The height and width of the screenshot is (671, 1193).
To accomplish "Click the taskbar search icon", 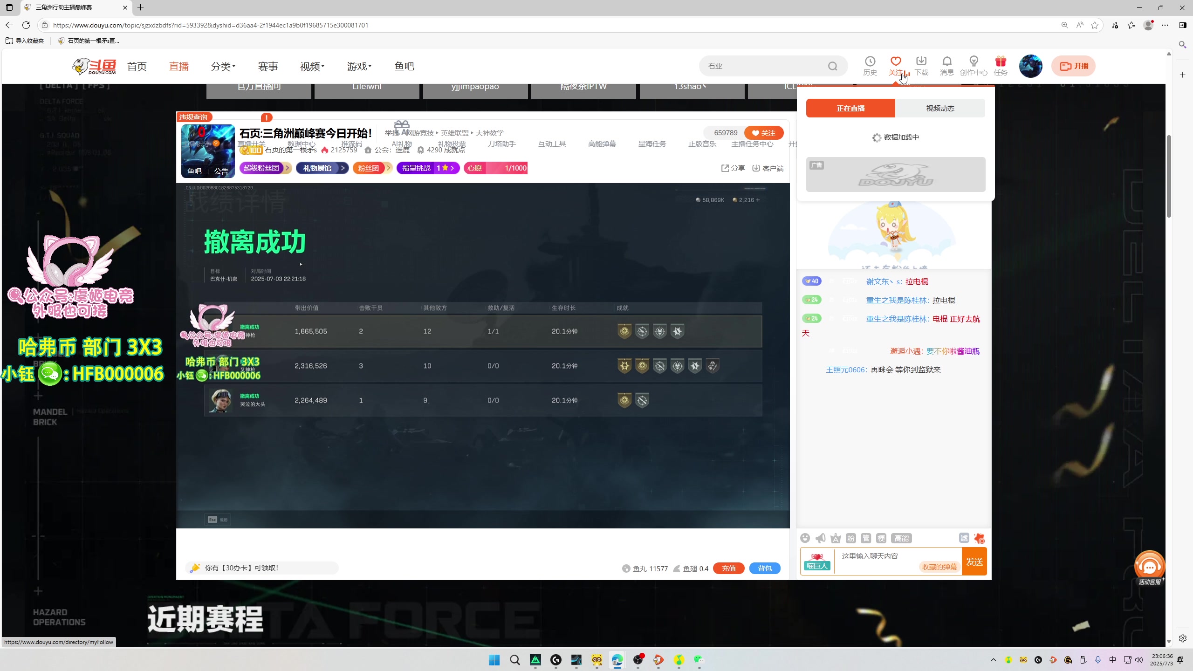I will tap(514, 660).
